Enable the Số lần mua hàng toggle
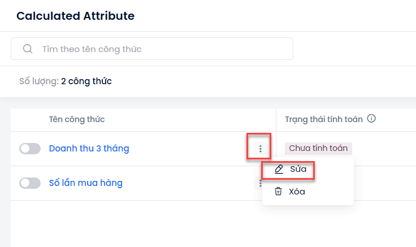The width and height of the screenshot is (416, 247). 30,183
